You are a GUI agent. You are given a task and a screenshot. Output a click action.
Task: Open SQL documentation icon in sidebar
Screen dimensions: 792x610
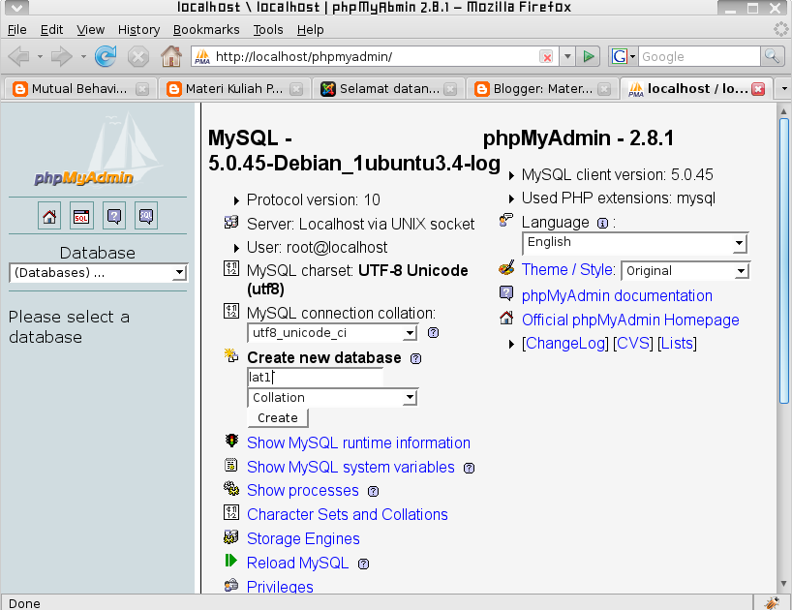[x=146, y=216]
